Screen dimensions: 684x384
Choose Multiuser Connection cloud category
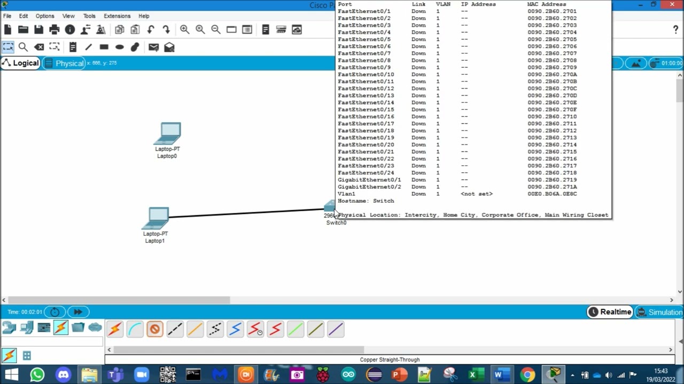click(95, 327)
